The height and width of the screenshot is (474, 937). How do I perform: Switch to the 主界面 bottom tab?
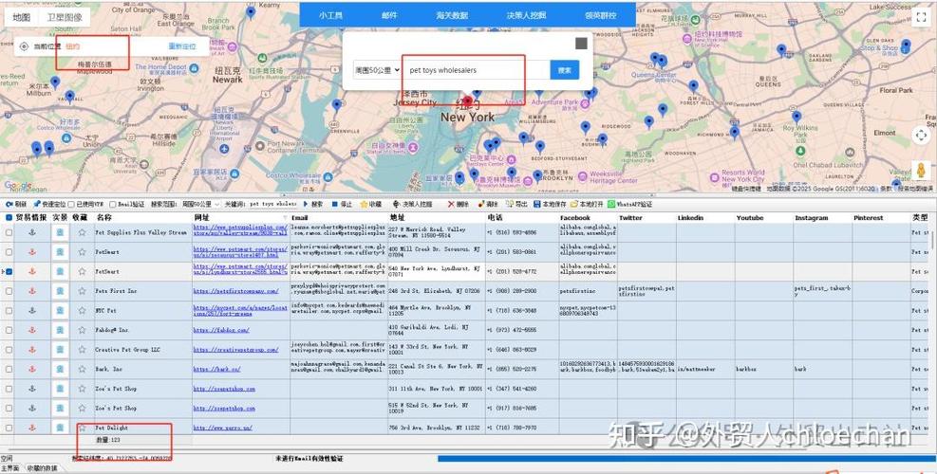(x=10, y=468)
